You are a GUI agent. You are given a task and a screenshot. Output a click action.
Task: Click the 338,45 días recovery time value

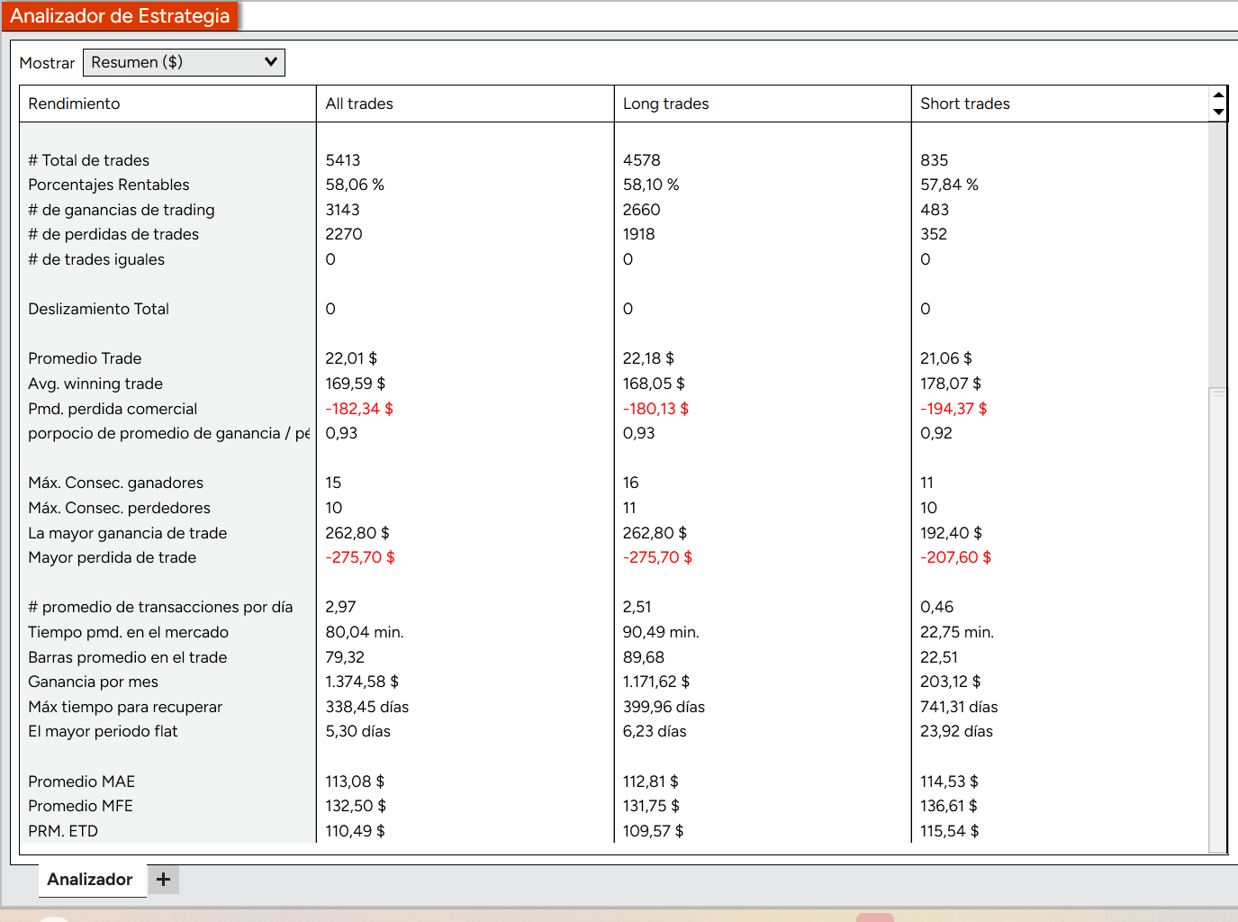367,707
